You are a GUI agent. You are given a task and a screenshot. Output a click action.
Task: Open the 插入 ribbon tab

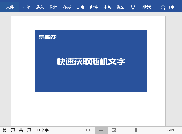pyautogui.click(x=40, y=7)
